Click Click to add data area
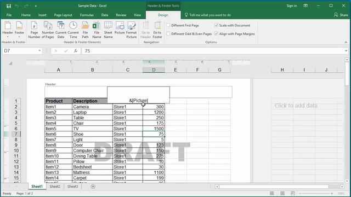351x197 pixels. click(296, 106)
